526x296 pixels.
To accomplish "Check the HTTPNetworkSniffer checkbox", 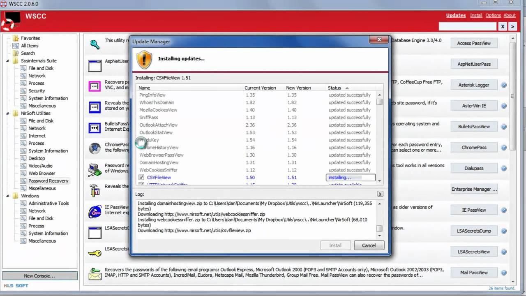I will point(142,185).
